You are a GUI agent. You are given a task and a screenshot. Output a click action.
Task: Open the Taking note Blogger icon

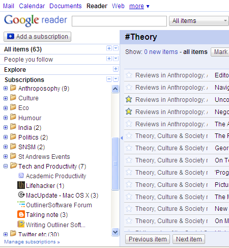pos(21,214)
